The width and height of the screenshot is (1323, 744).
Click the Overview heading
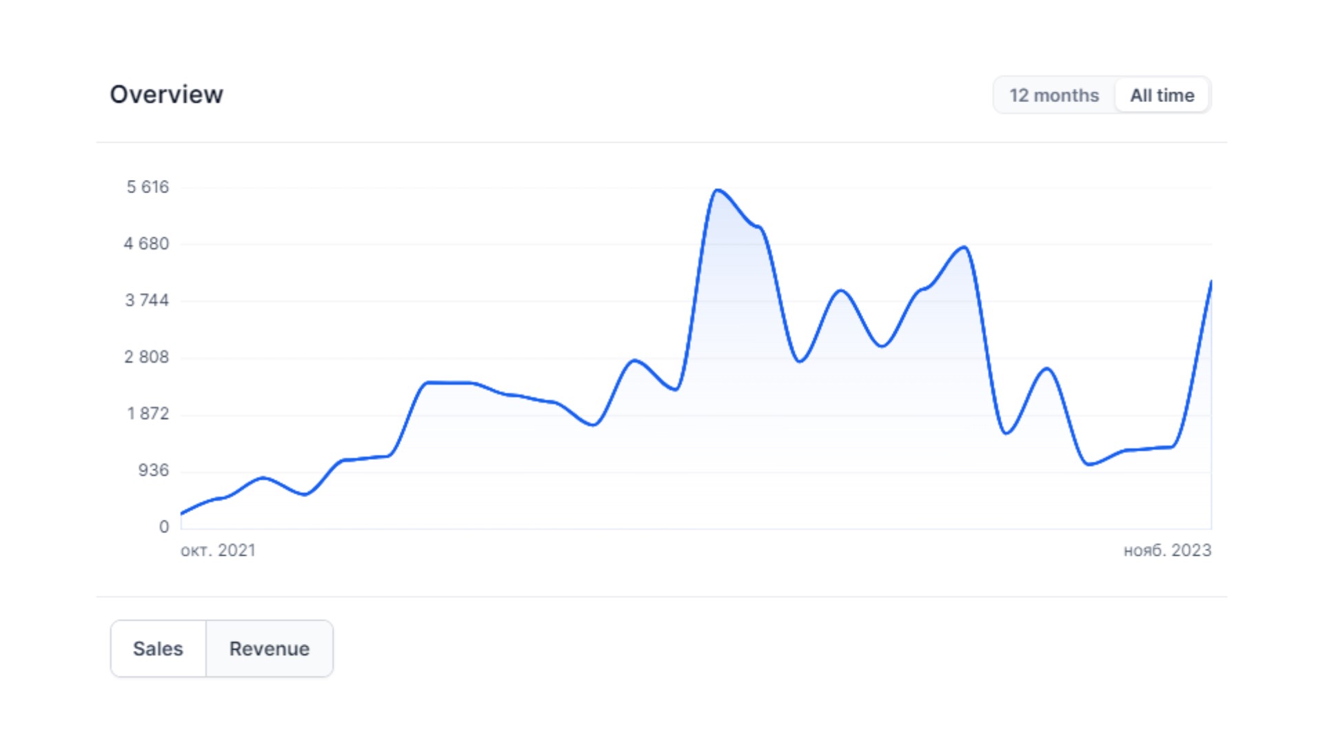pyautogui.click(x=166, y=94)
